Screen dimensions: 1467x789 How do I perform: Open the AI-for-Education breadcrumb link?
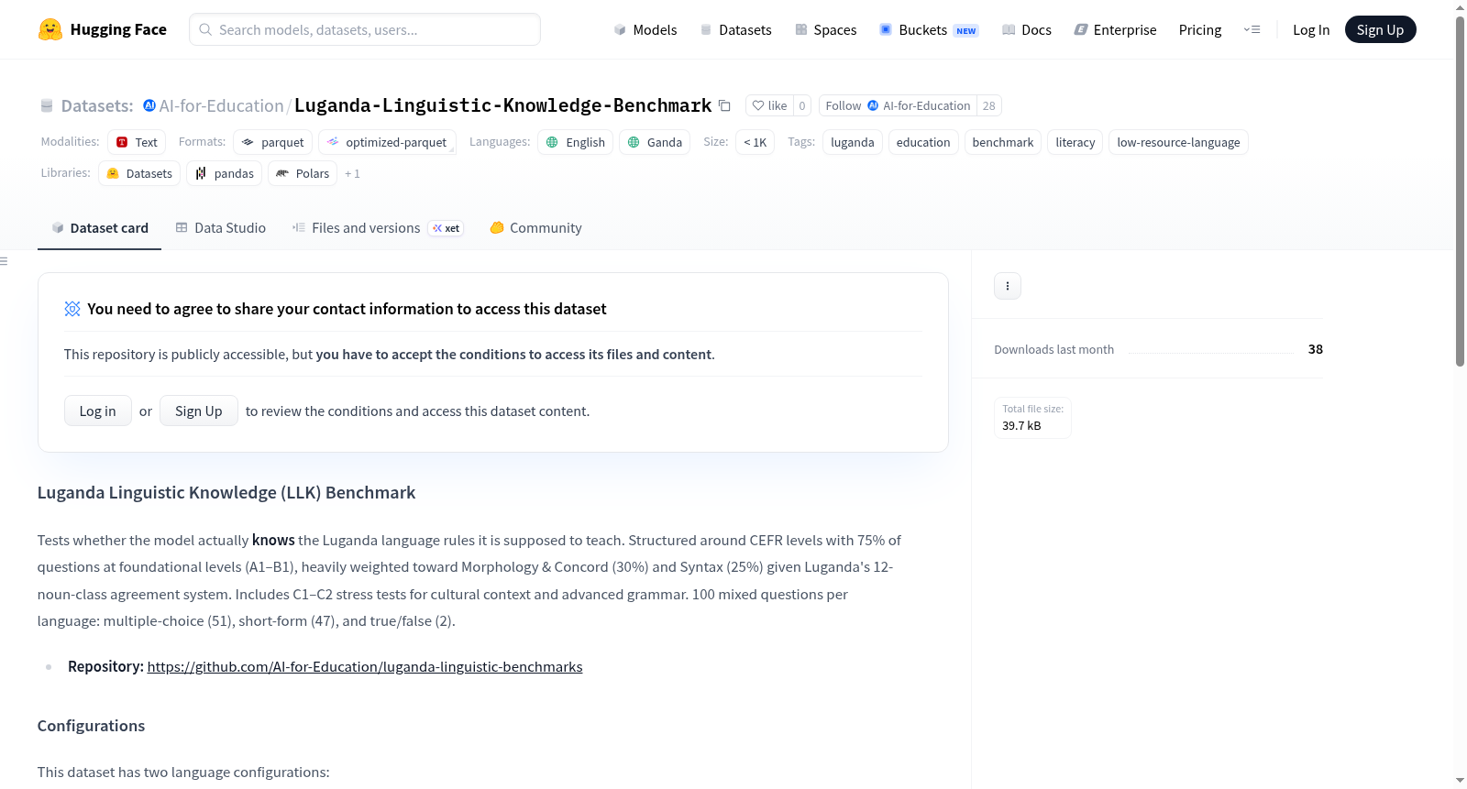tap(222, 105)
